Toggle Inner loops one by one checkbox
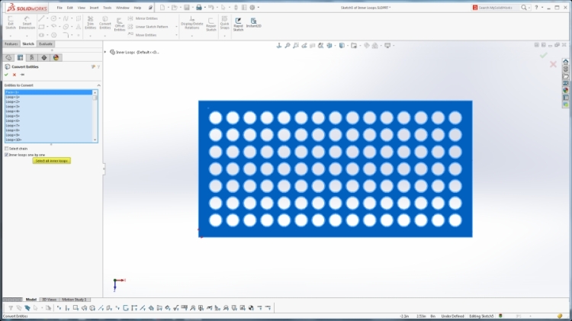 coord(6,155)
